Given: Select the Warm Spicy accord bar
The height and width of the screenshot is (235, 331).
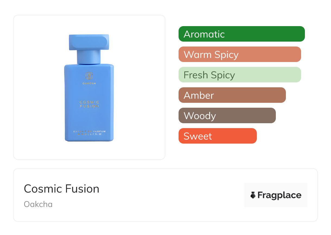Looking at the screenshot, I should 240,54.
